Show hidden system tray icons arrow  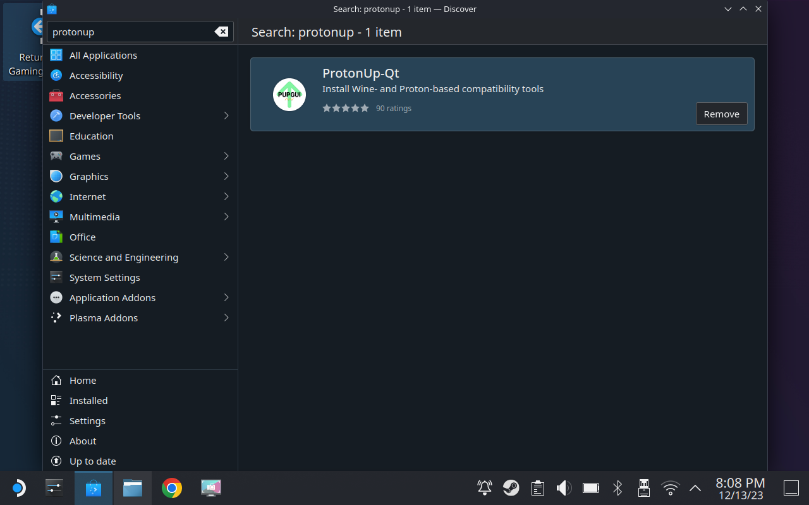tap(695, 488)
